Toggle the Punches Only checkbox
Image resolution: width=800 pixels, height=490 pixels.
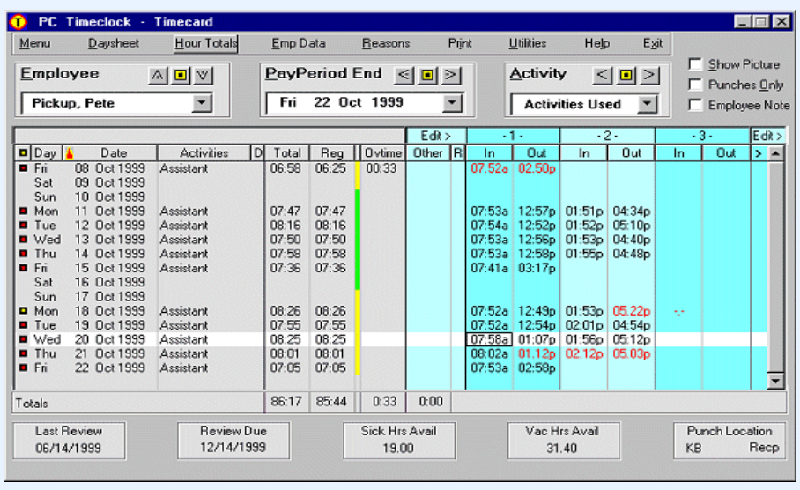point(695,85)
